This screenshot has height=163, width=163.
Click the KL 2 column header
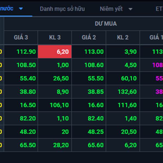pyautogui.click(x=123, y=37)
